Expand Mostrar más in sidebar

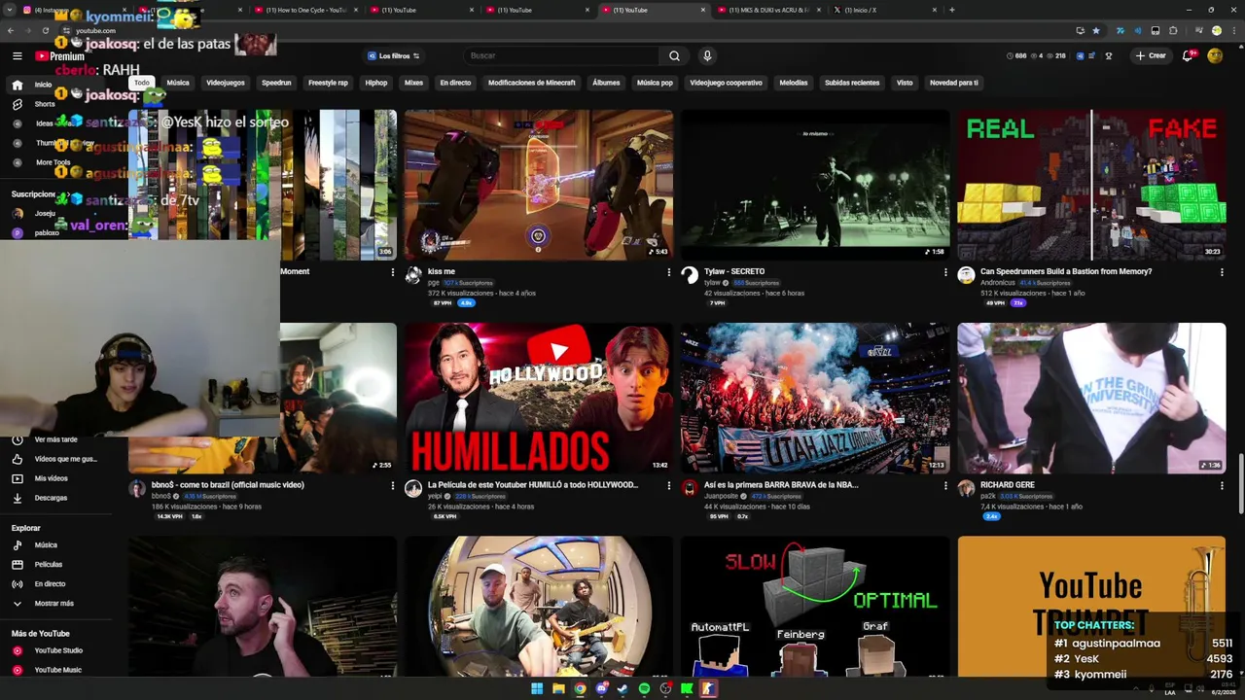tap(53, 604)
